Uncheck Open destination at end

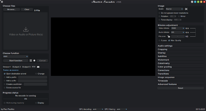5,74
